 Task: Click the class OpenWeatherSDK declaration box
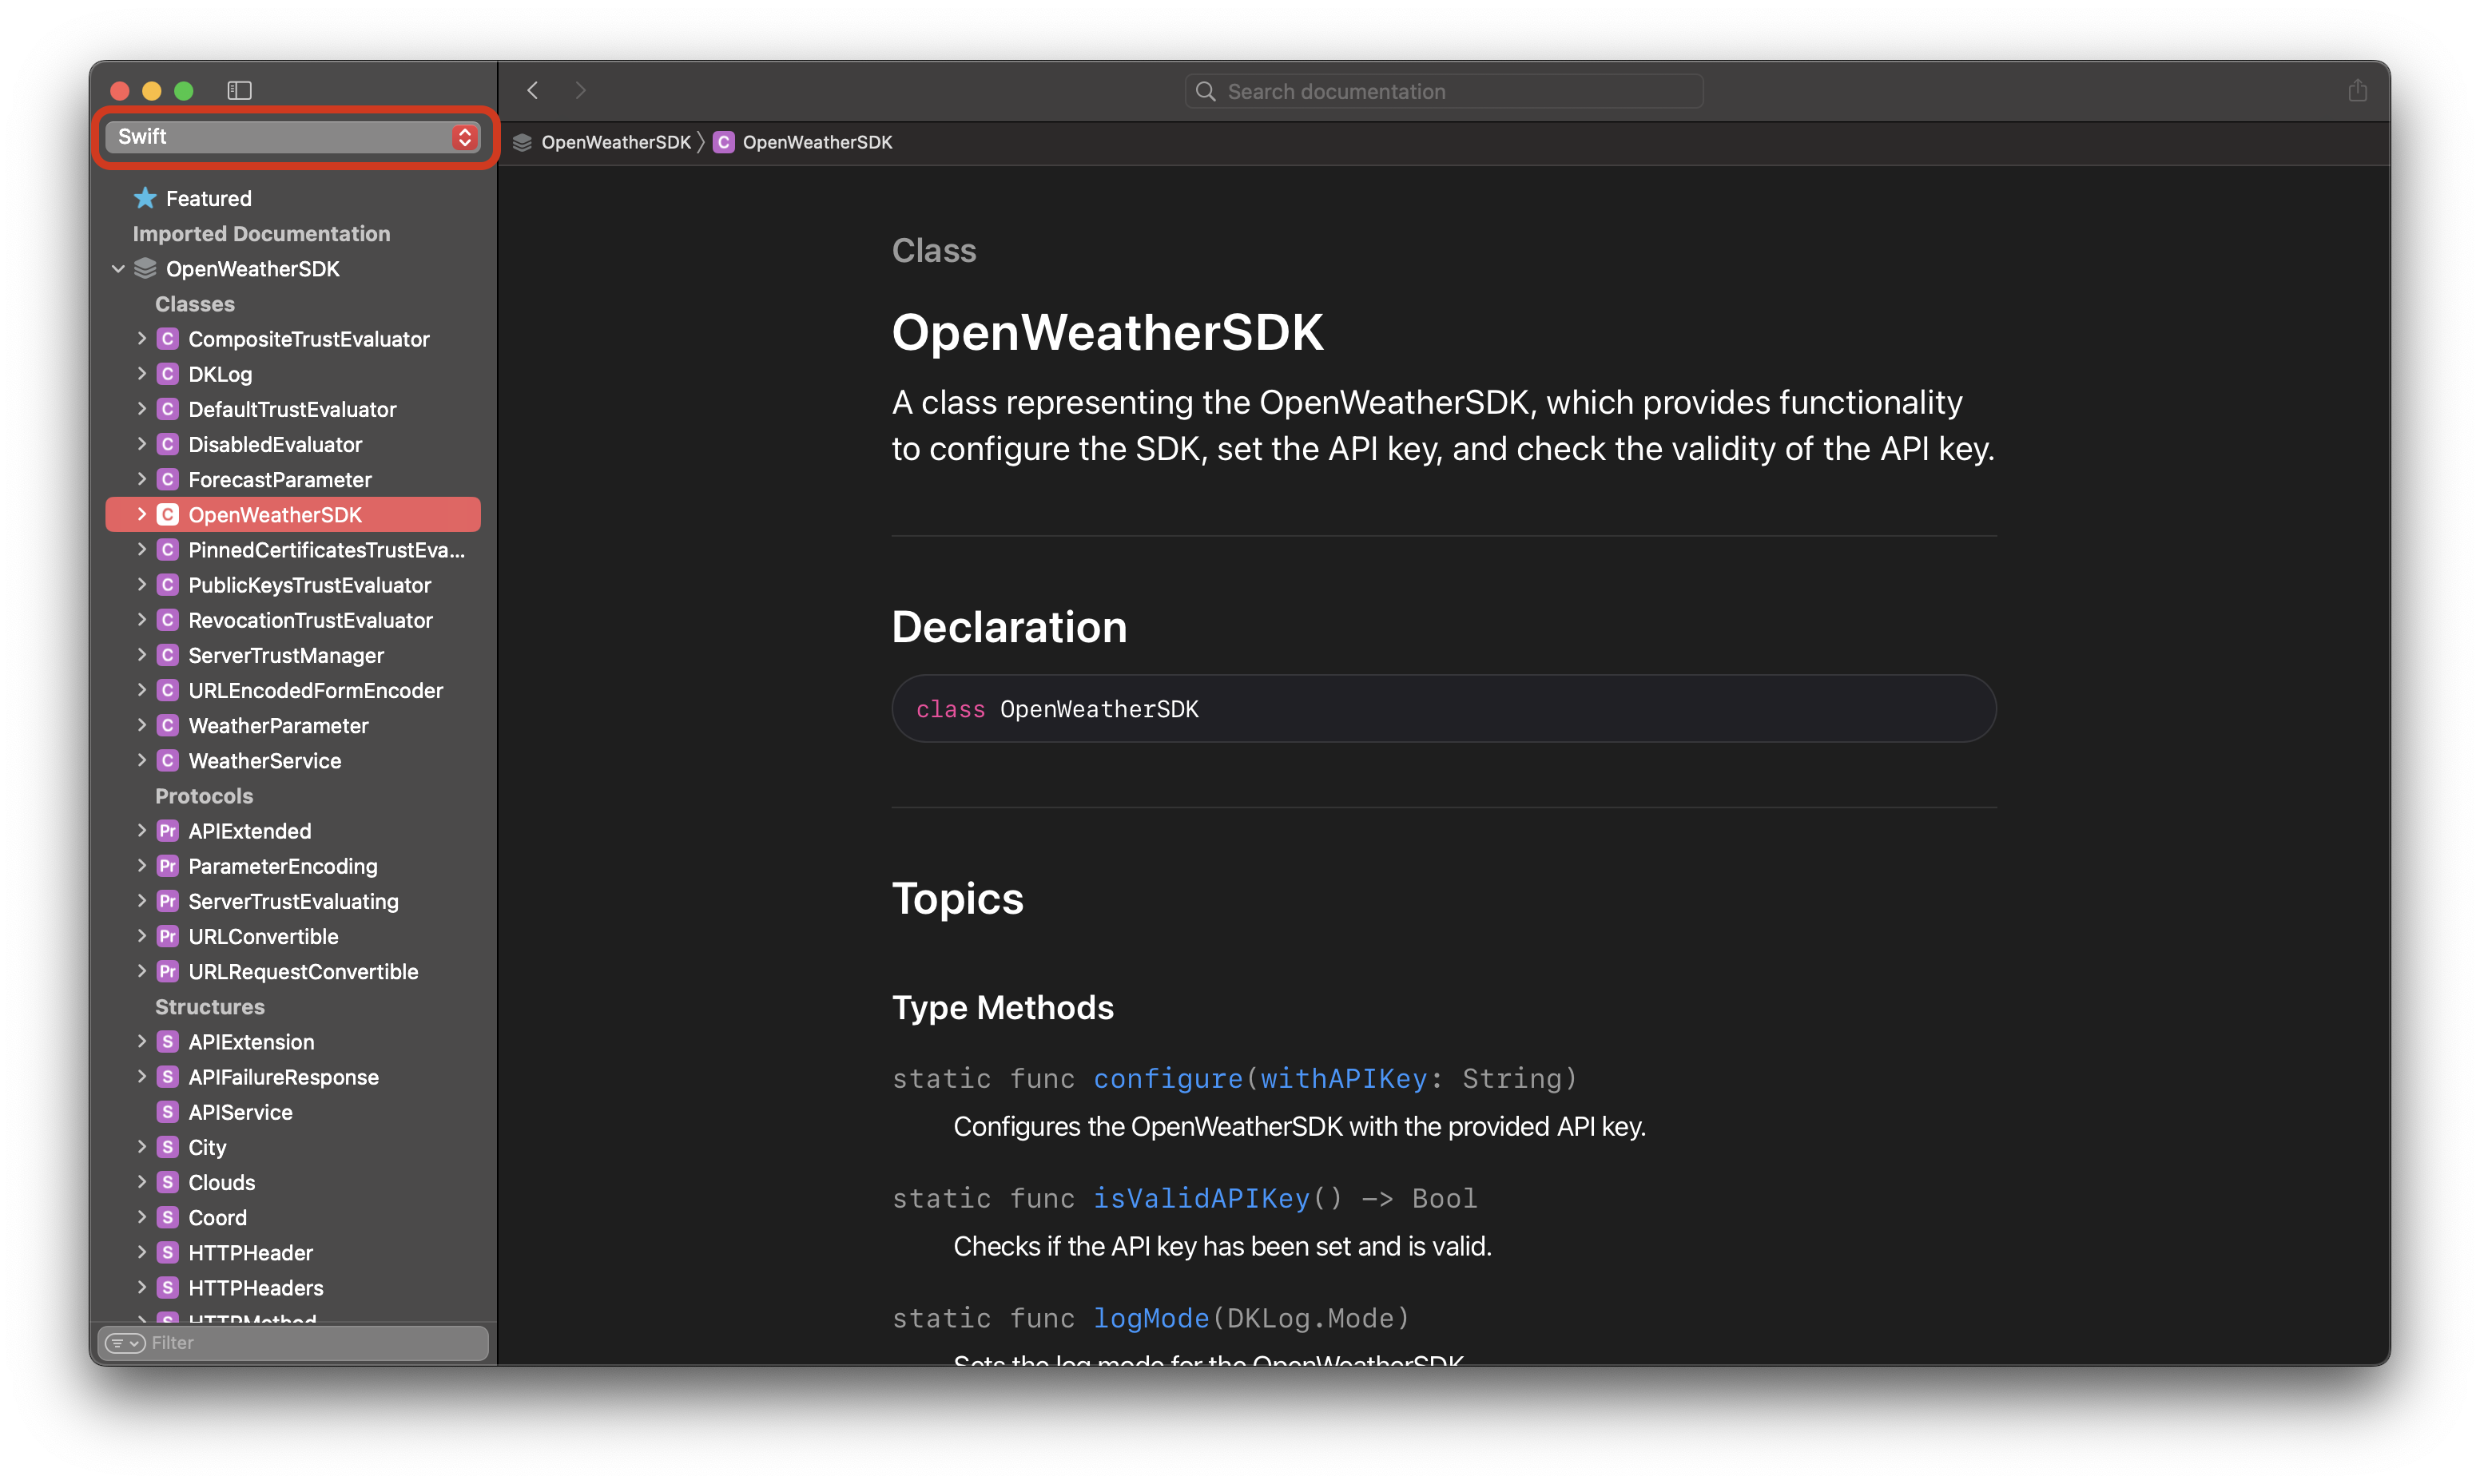[x=1443, y=708]
